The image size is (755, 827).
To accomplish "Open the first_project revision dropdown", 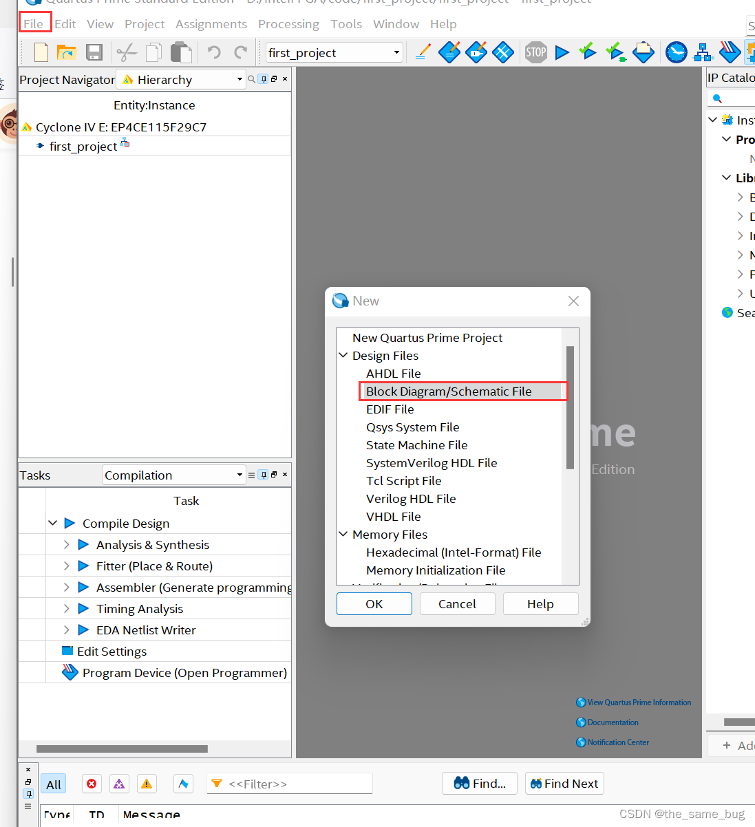I will pos(396,52).
